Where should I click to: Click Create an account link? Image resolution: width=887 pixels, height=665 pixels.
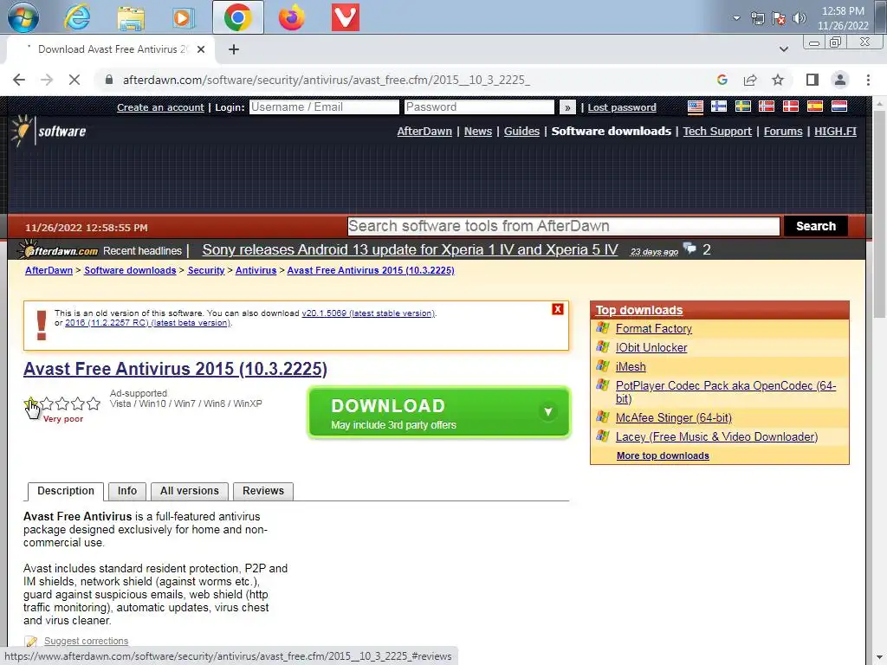coord(160,107)
